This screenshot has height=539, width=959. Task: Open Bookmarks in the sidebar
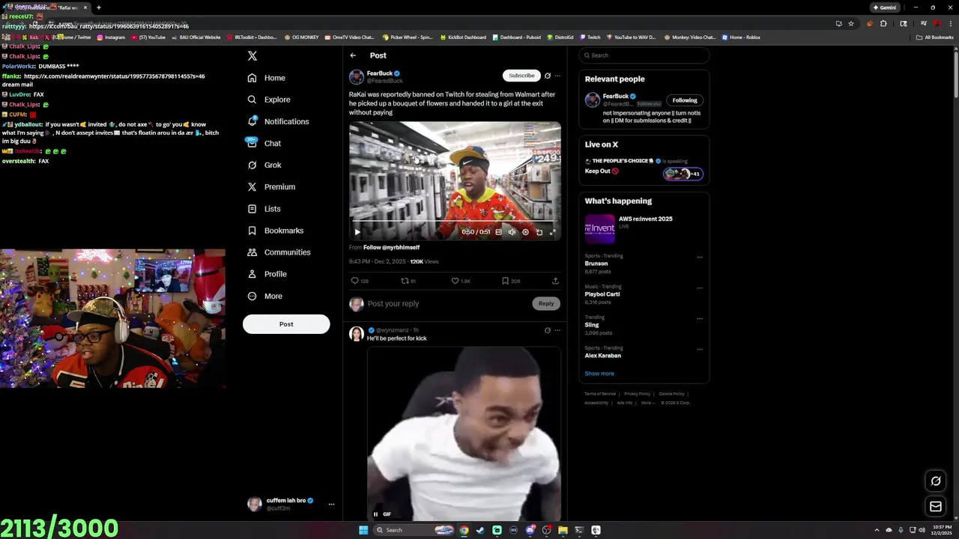pos(275,231)
